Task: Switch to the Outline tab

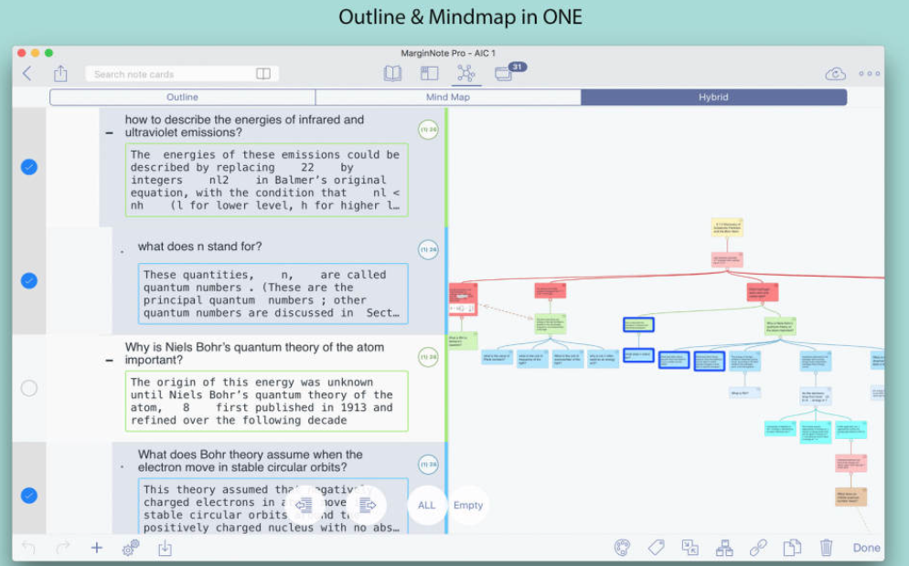Action: 183,98
